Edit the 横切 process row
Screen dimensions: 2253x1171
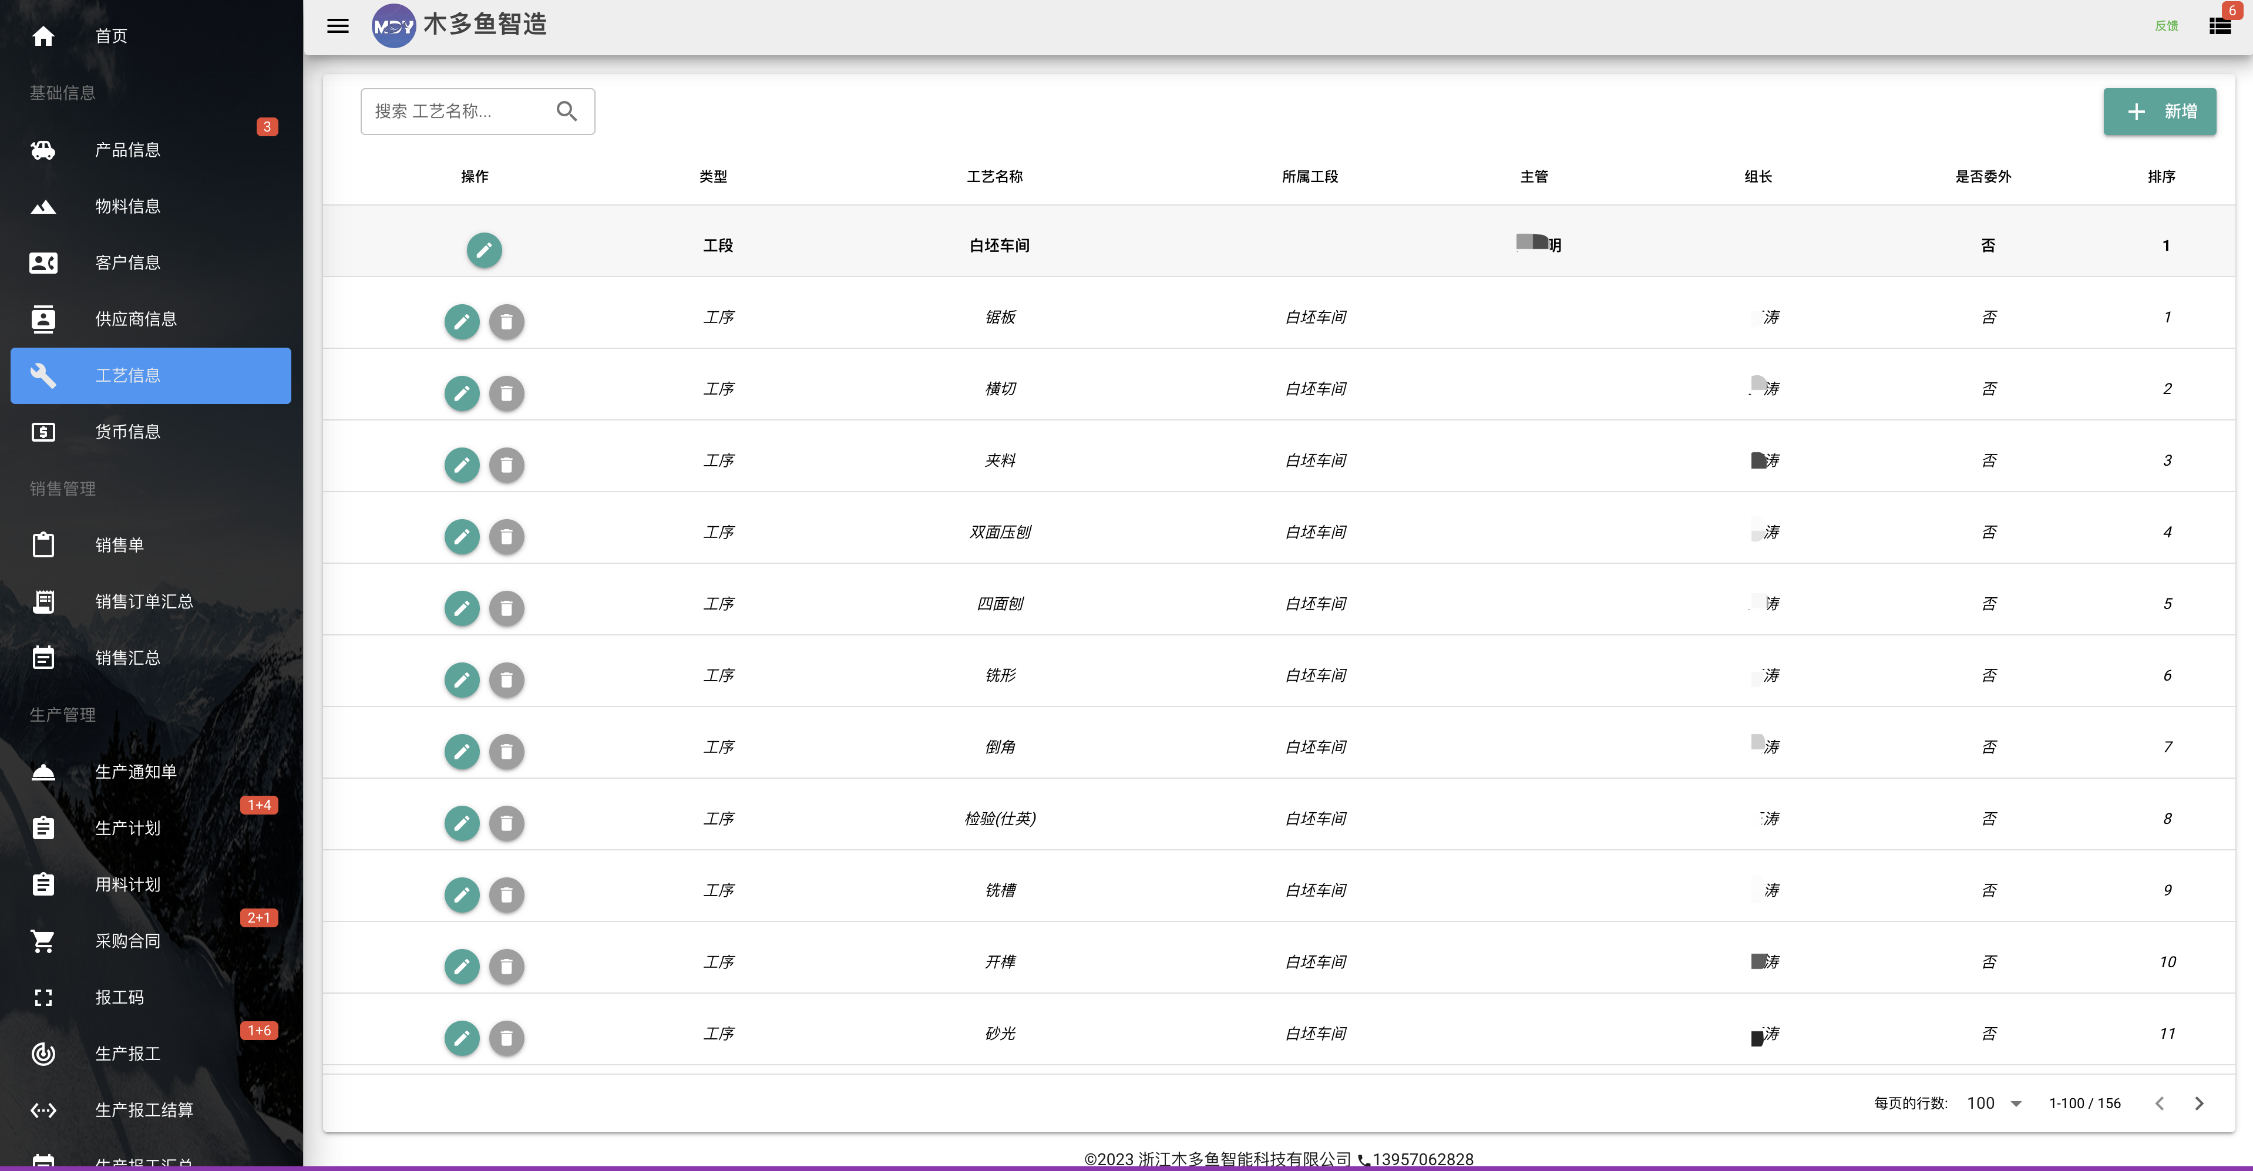pyautogui.click(x=462, y=393)
